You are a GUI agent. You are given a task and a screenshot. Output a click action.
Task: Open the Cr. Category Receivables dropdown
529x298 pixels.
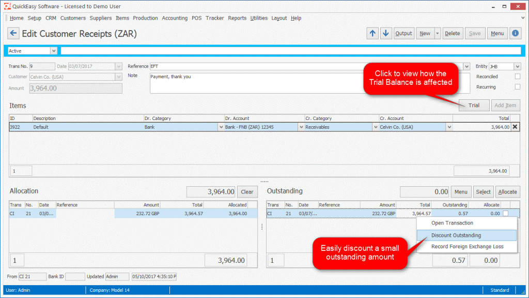coord(376,127)
